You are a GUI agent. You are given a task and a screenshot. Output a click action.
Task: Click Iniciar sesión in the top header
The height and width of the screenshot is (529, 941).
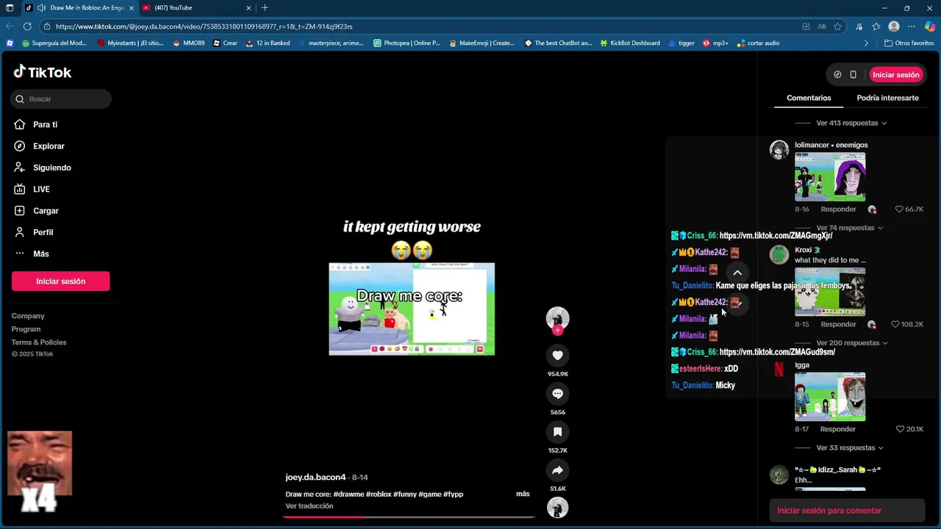point(895,74)
